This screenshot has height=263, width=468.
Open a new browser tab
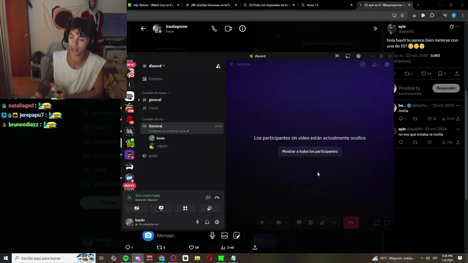418,5
